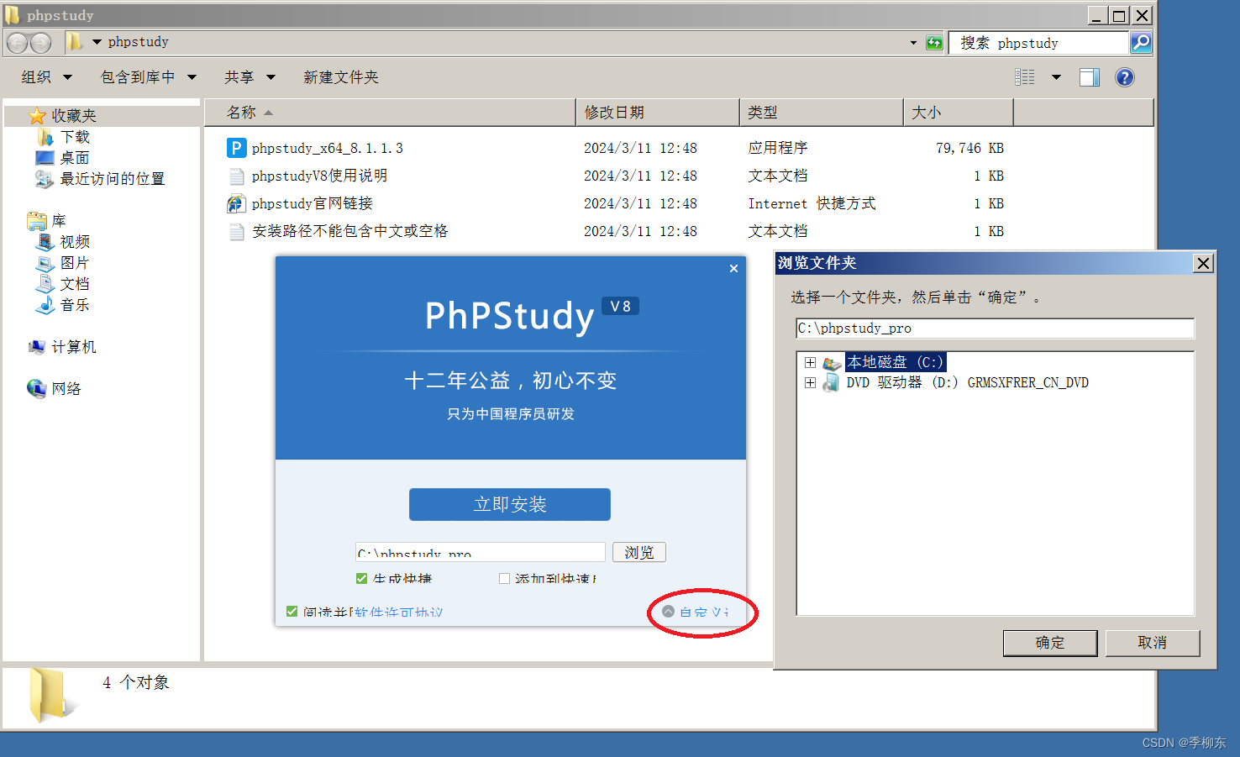This screenshot has height=757, width=1240.
Task: Click the 浏览 browse button in installer
Action: click(639, 552)
